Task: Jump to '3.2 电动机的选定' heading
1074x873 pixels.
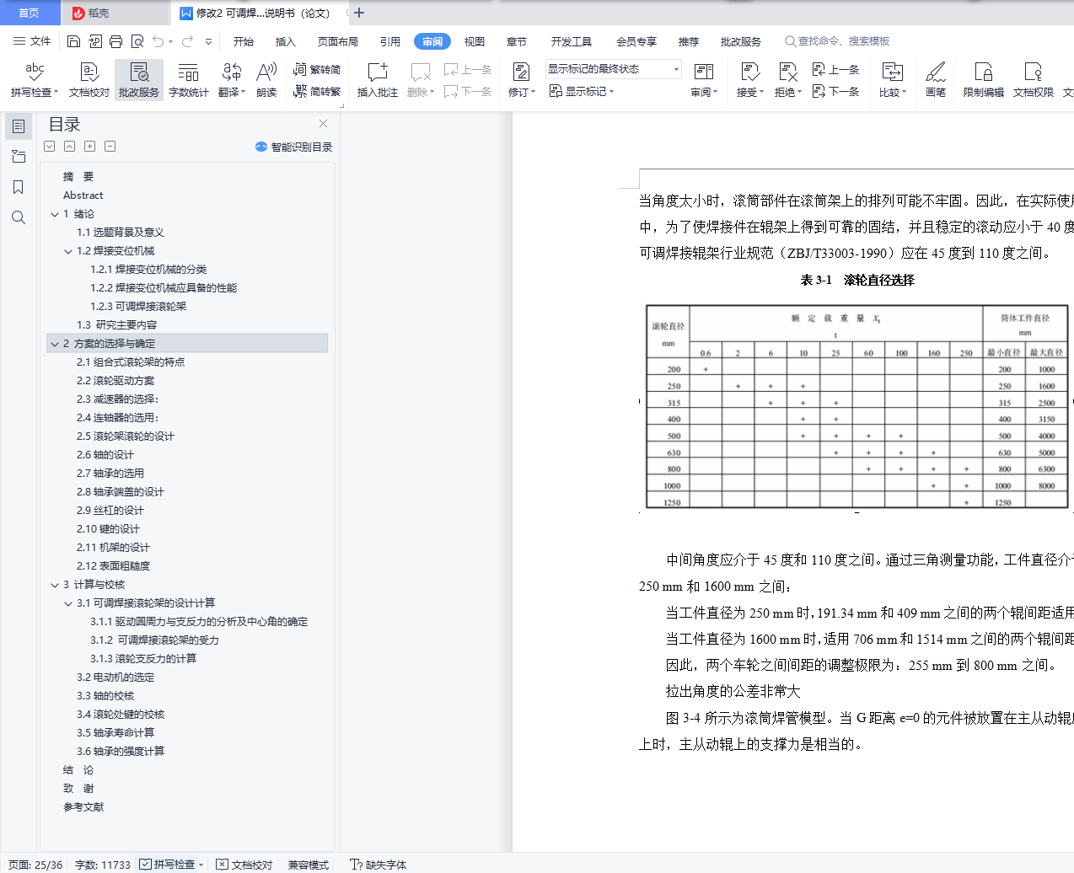Action: [x=115, y=678]
